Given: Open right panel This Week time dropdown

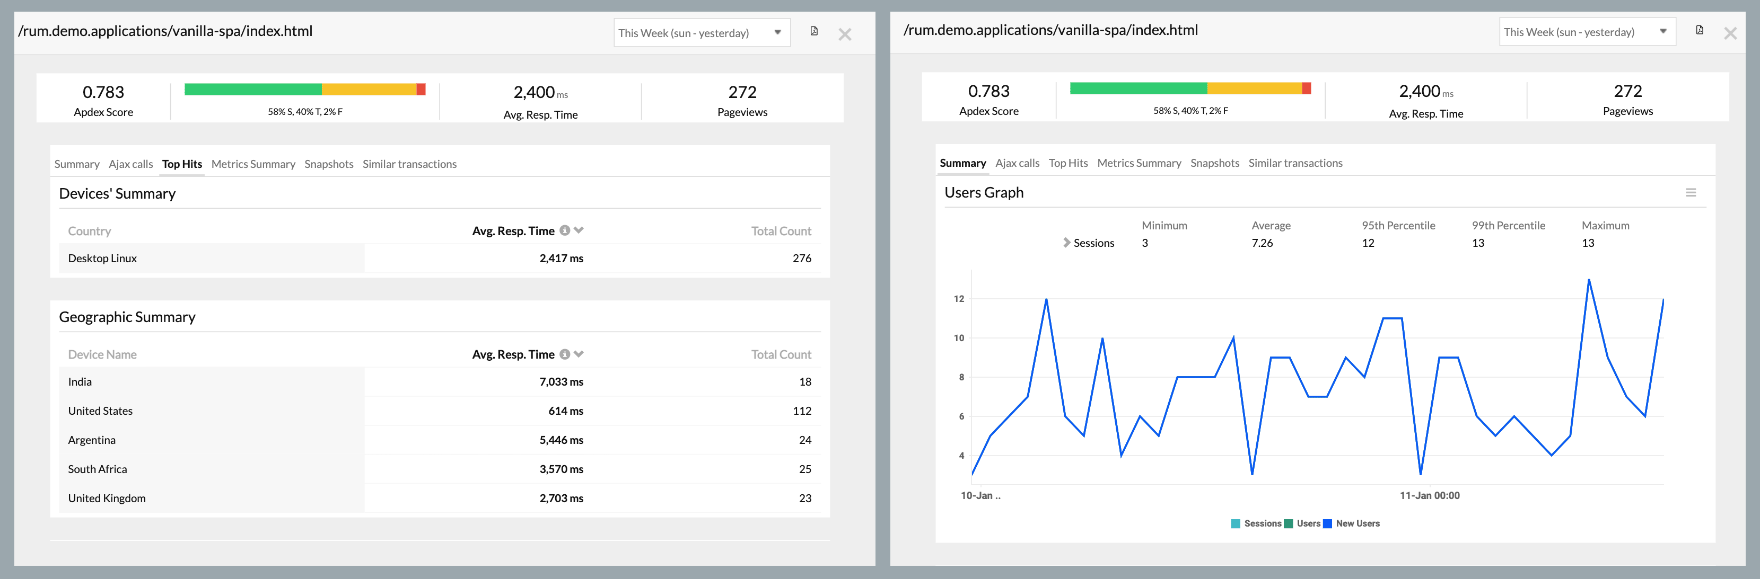Looking at the screenshot, I should (1587, 32).
